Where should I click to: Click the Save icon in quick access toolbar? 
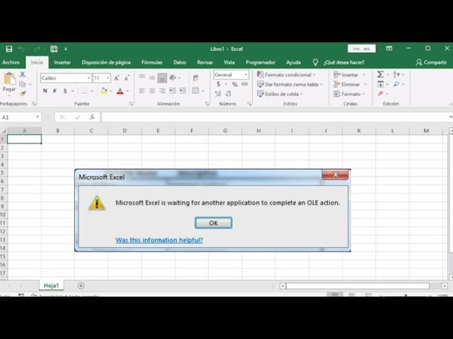pos(9,49)
